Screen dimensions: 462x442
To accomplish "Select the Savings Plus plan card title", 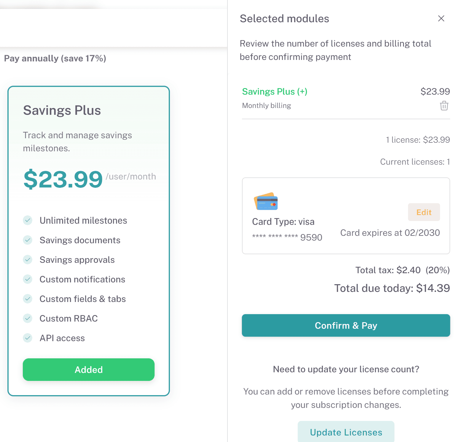I will pyautogui.click(x=62, y=110).
